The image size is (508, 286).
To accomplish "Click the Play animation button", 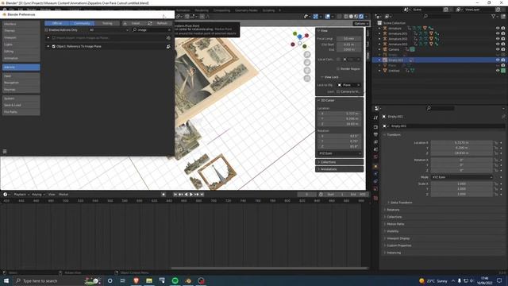I will 191,194.
